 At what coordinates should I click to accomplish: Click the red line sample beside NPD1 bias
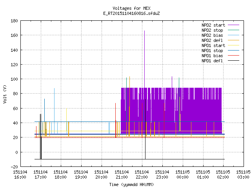233,56
